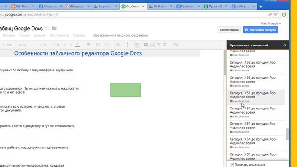Toggle the Показать изменения checkbox

[x=232, y=165]
